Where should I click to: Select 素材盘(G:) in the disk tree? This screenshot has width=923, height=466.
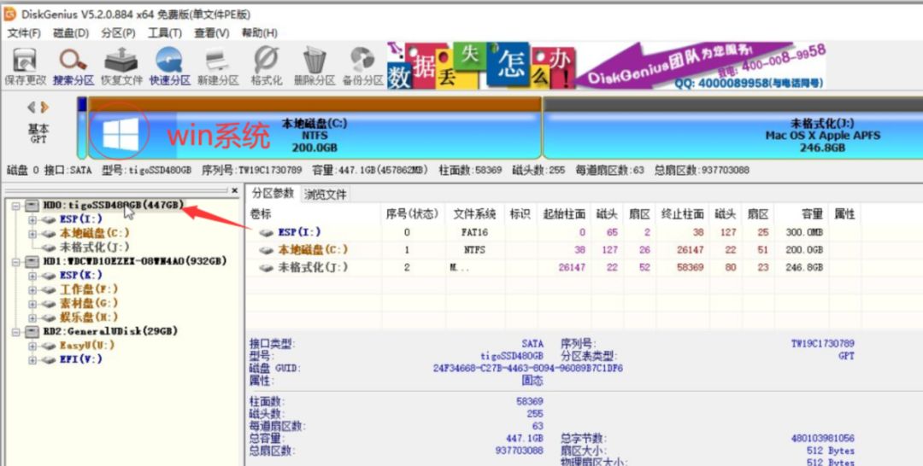point(89,304)
